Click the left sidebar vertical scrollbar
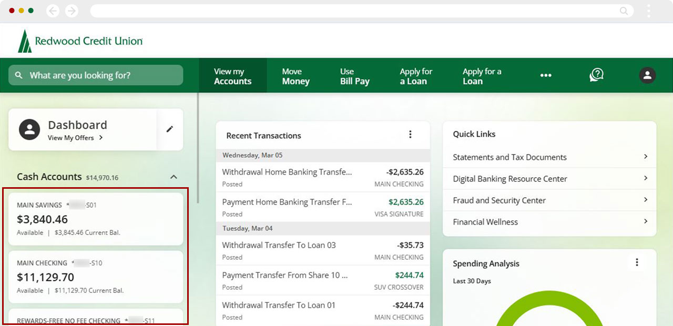673x326 pixels. point(198,148)
